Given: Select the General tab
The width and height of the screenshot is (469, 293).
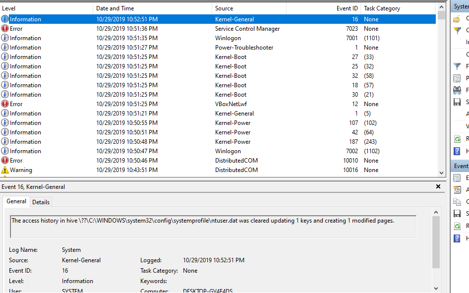Looking at the screenshot, I should (16, 202).
